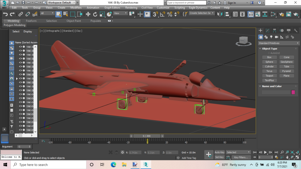Click the Mirror tool icon
Viewport: 301px width, 169px height.
[220, 14]
